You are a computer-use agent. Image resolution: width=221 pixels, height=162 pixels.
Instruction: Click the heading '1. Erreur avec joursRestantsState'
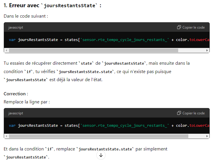point(52,5)
